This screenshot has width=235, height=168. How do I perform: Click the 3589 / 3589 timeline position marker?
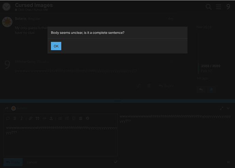coord(210,66)
